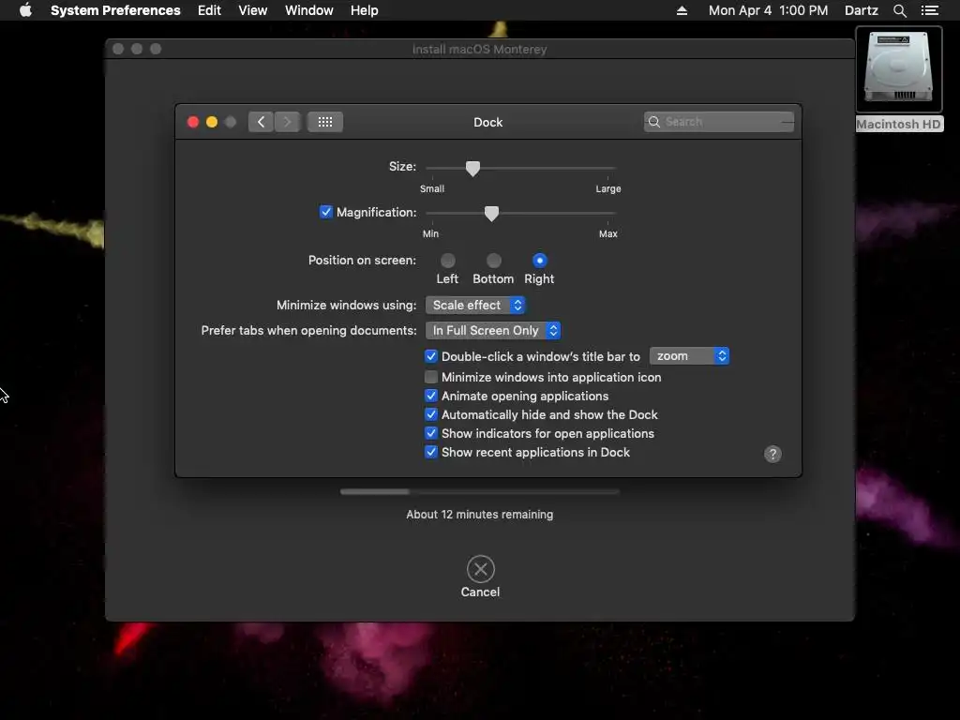
Task: Disable the Magnification checkbox
Action: (x=325, y=212)
